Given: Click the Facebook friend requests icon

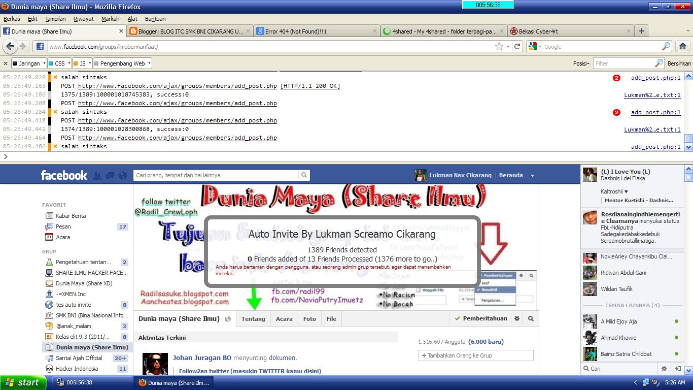Looking at the screenshot, I should click(x=97, y=176).
